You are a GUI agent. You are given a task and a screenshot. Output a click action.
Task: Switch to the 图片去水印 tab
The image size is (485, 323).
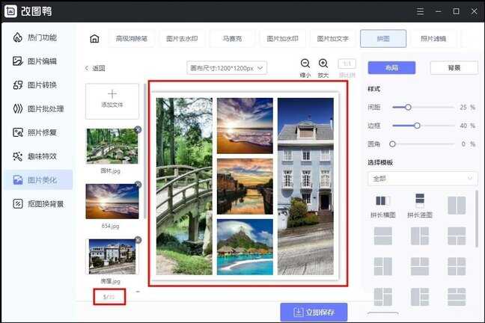tap(182, 39)
